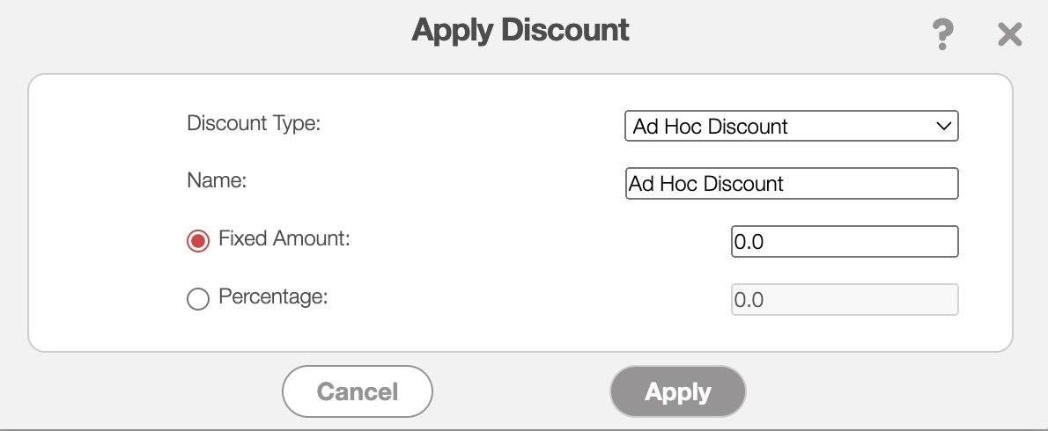Click the selected 'Ad Hoc Discount' dropdown value

click(710, 126)
